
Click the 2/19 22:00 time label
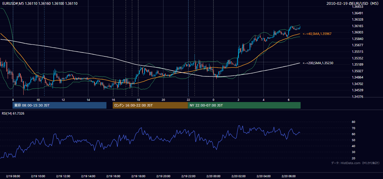click(x=188, y=176)
